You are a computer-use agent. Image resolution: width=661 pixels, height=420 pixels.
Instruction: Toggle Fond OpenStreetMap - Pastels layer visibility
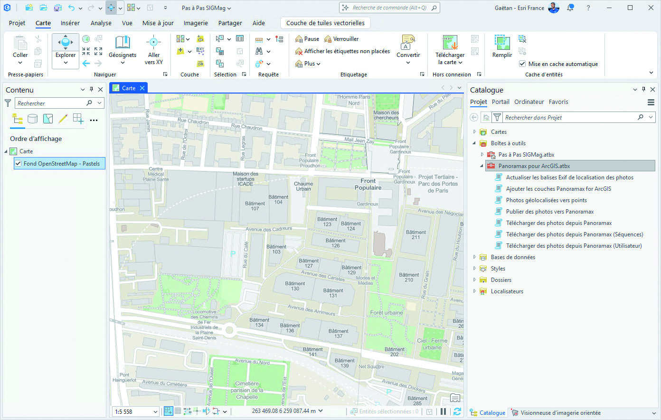pos(18,163)
